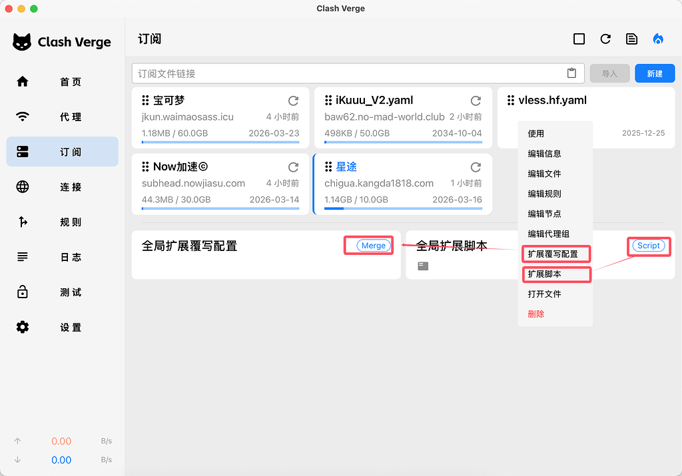Open runtime config document icon
Viewport: 682px width, 476px height.
tap(631, 39)
